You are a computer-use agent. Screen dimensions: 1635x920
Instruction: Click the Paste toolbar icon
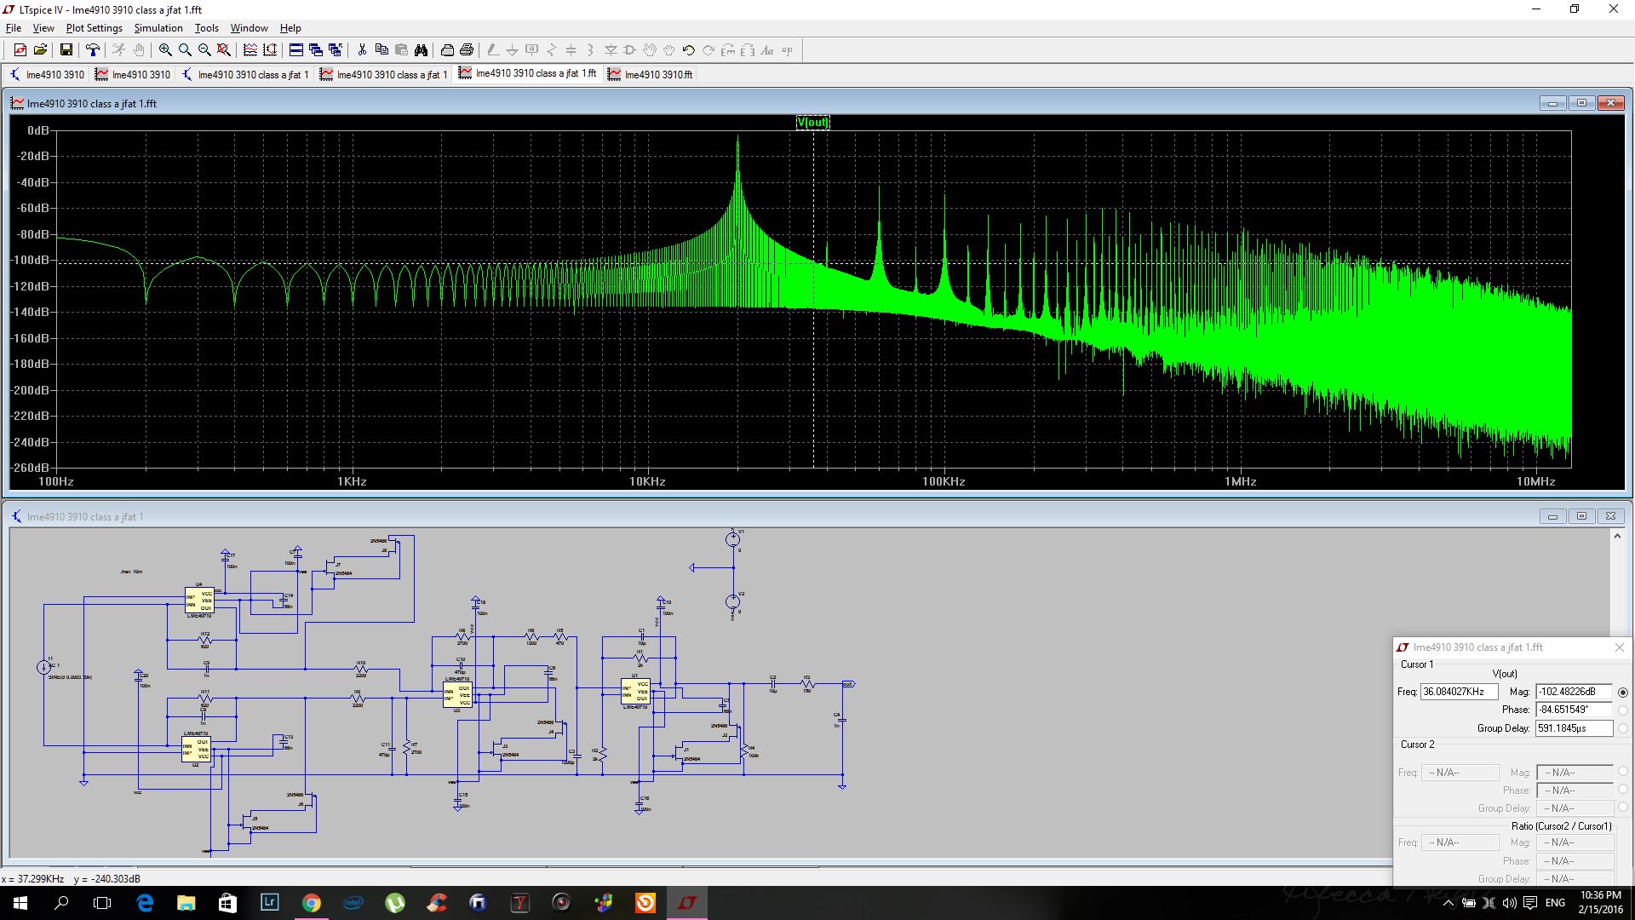(x=401, y=50)
